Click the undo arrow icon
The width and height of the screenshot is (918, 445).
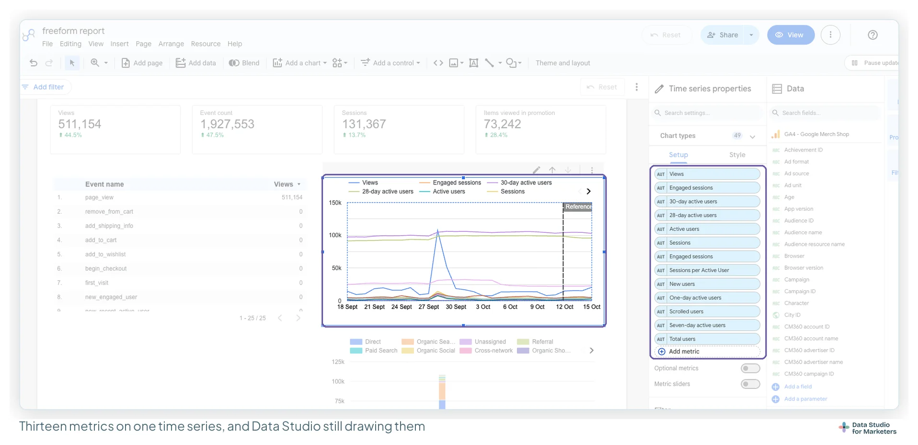pyautogui.click(x=33, y=63)
